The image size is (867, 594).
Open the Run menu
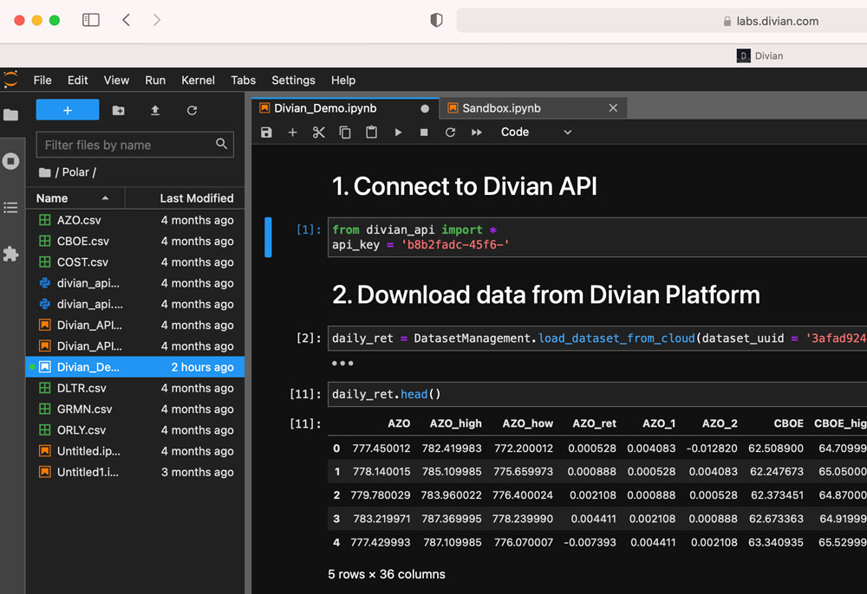155,80
